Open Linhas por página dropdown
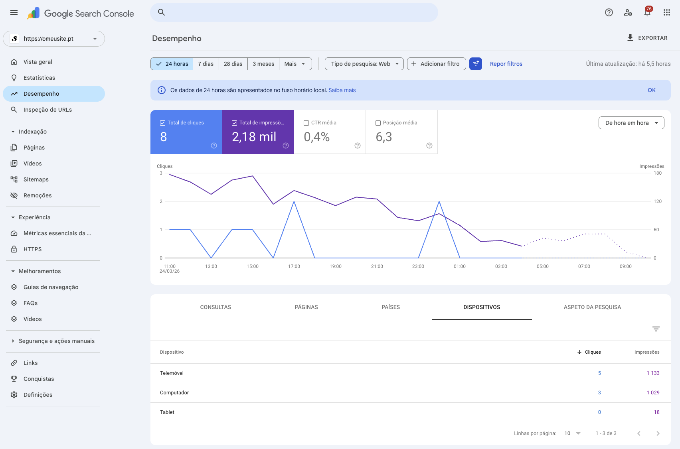680x449 pixels. (573, 433)
